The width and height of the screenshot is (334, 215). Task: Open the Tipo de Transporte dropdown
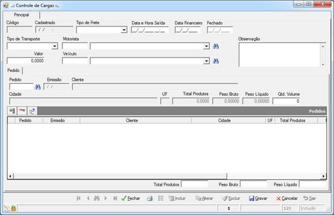click(54, 46)
